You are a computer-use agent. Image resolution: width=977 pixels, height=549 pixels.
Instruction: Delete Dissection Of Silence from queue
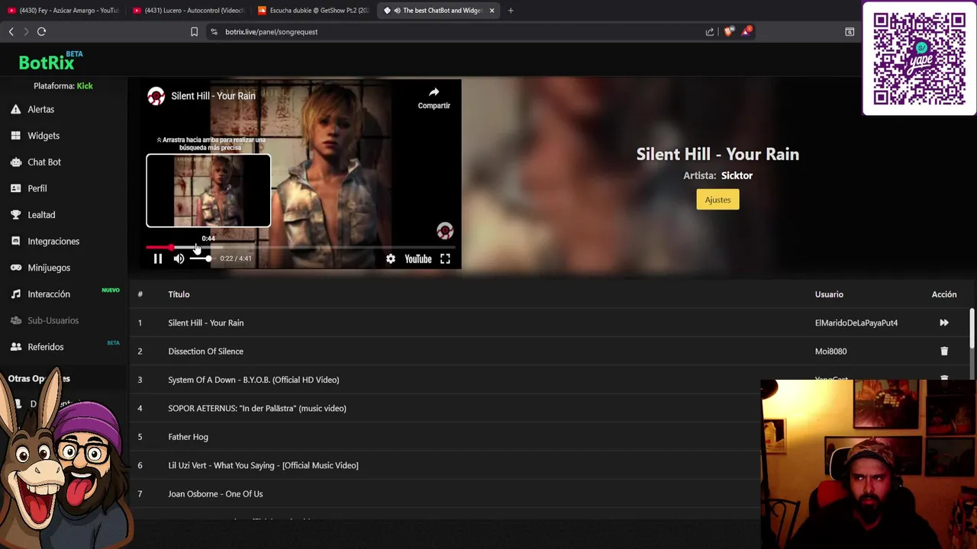tap(944, 352)
